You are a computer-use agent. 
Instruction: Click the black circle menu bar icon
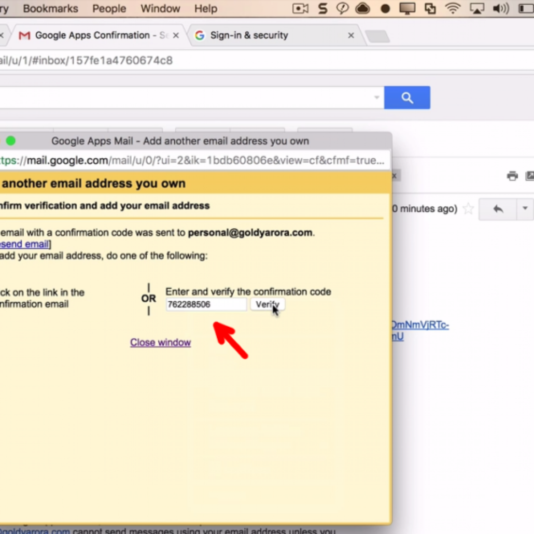pyautogui.click(x=385, y=9)
